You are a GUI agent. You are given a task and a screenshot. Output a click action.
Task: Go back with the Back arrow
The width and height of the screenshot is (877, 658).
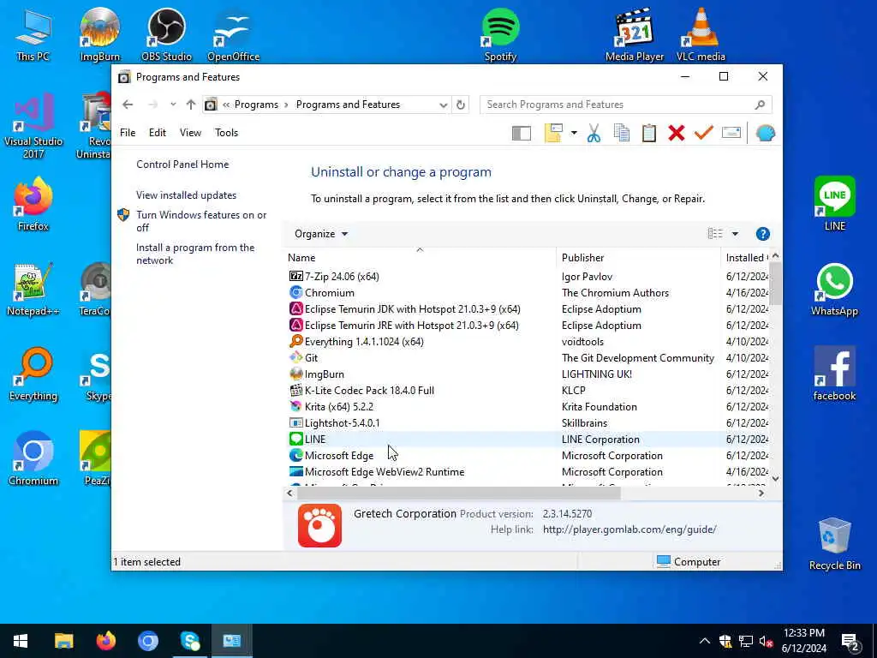(128, 105)
